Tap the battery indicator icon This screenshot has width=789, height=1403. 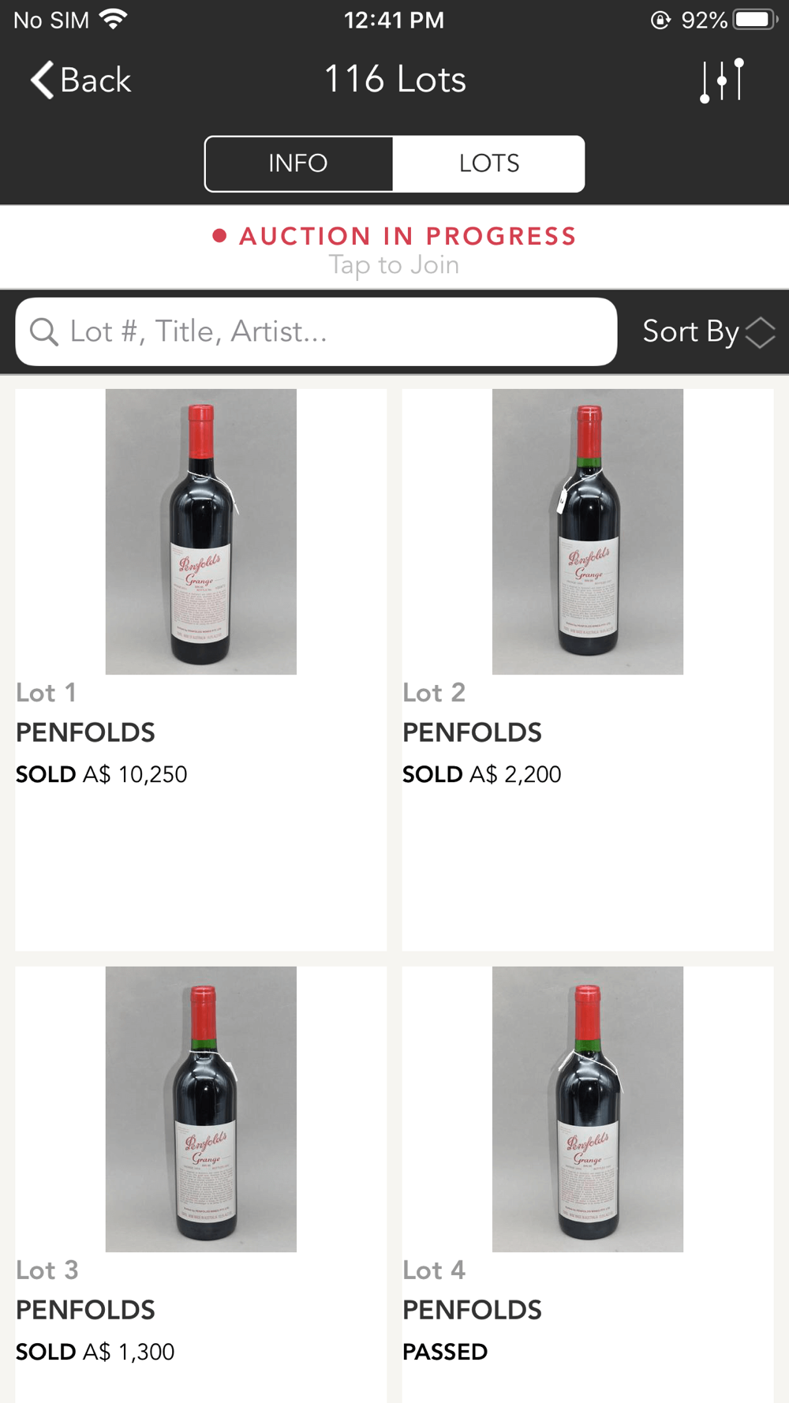click(x=755, y=19)
